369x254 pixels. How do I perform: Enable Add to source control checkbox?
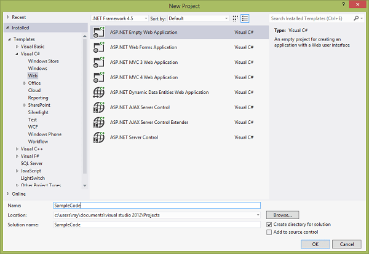pos(269,232)
